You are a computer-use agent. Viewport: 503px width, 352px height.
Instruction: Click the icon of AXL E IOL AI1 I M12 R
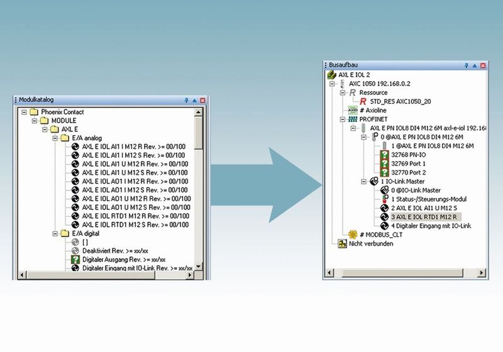click(x=75, y=147)
